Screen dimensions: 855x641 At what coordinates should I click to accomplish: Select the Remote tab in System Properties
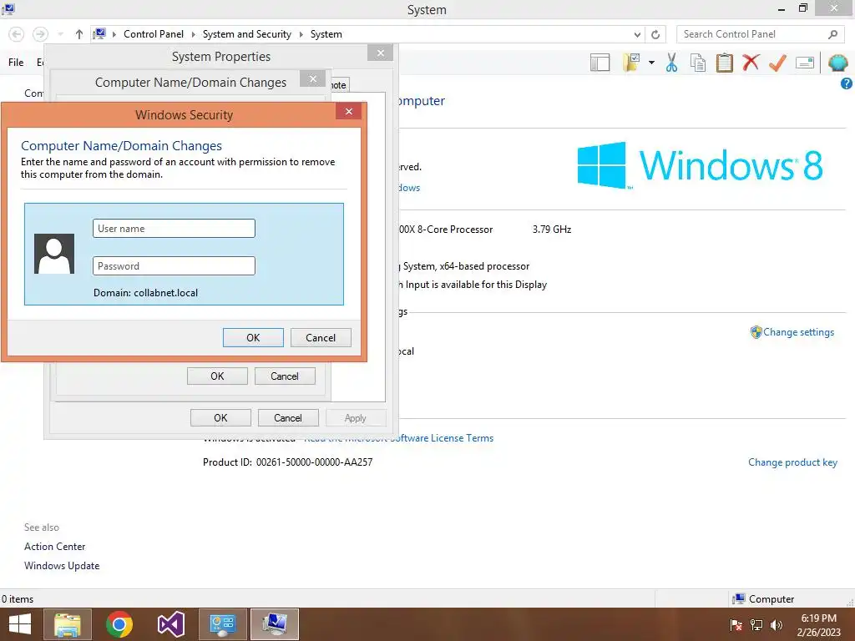pyautogui.click(x=339, y=85)
